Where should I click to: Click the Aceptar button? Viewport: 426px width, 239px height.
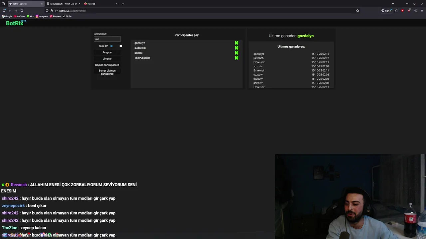pyautogui.click(x=107, y=52)
